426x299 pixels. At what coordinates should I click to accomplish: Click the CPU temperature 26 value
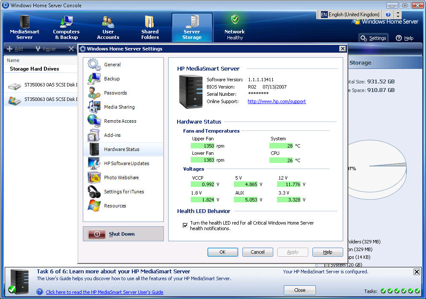pyautogui.click(x=281, y=160)
